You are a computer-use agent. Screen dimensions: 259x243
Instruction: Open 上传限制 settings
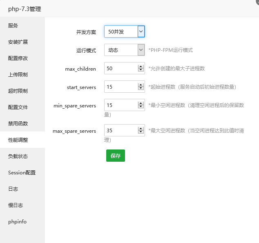(x=22, y=75)
